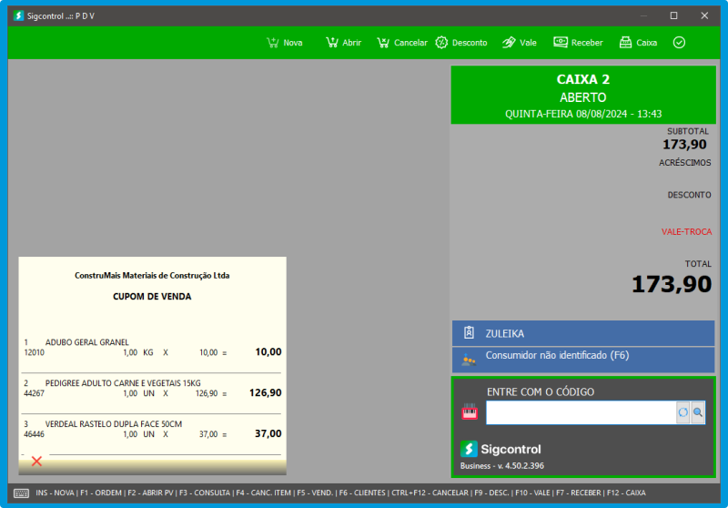Click the magnifier search icon by code field

click(698, 413)
